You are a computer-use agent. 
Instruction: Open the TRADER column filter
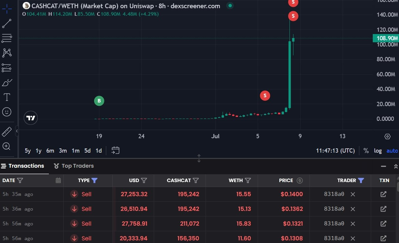361,180
